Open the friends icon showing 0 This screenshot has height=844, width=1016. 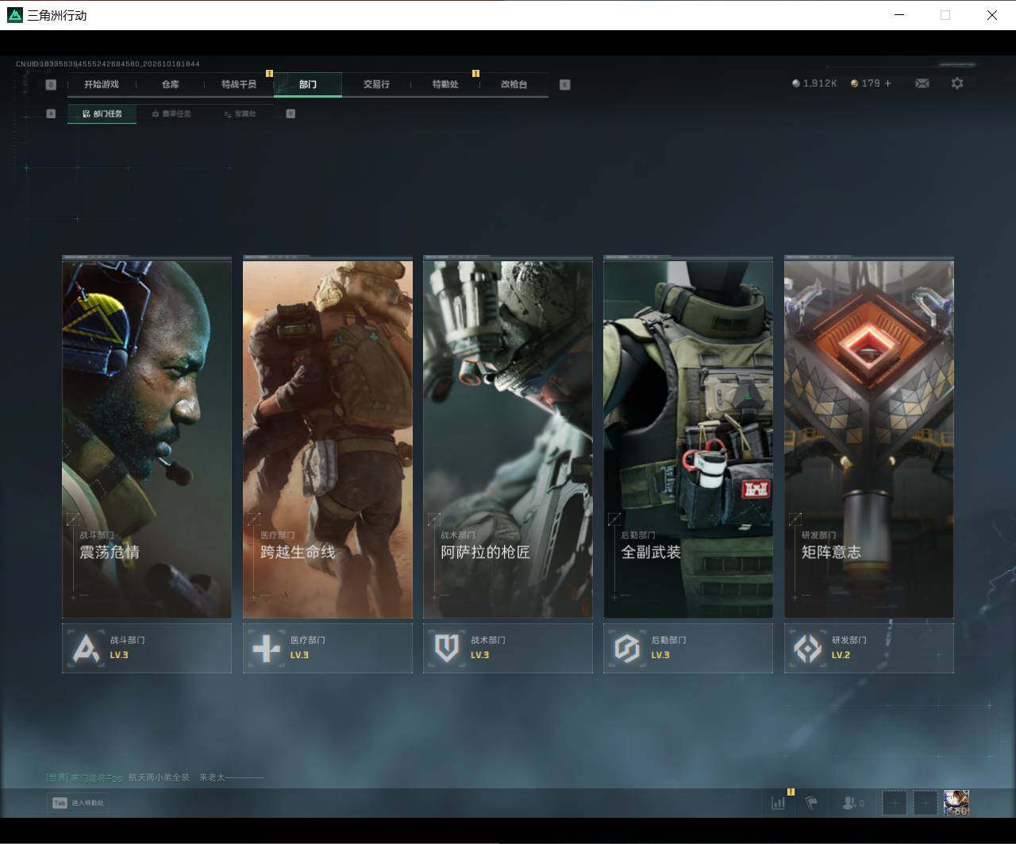pos(853,804)
